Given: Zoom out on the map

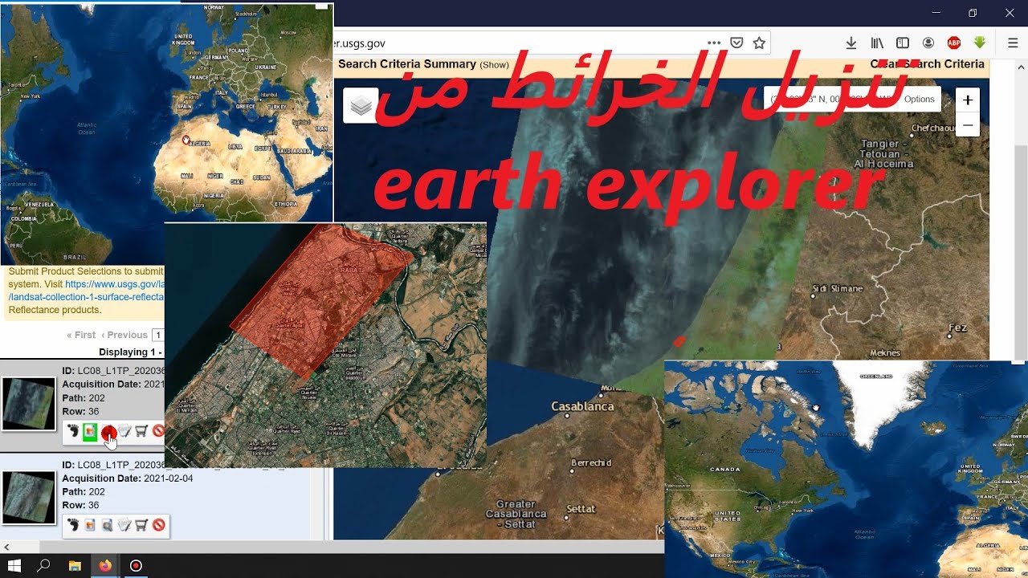Looking at the screenshot, I should pyautogui.click(x=968, y=125).
